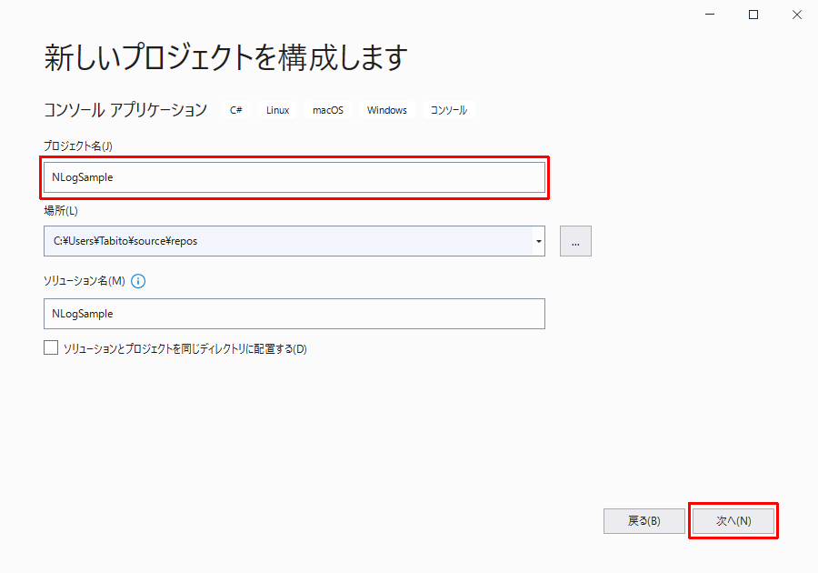Click the browse (...) button for 場所
The height and width of the screenshot is (573, 818).
[574, 240]
